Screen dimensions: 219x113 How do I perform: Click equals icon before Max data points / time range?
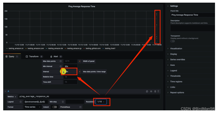click(x=79, y=72)
